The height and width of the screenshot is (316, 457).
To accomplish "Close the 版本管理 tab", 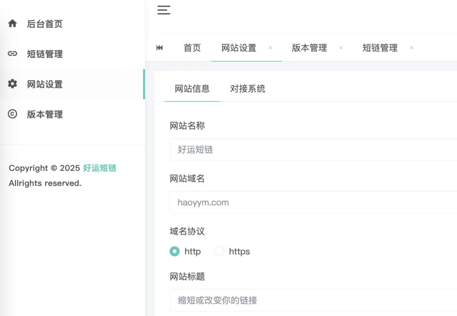I will (341, 48).
